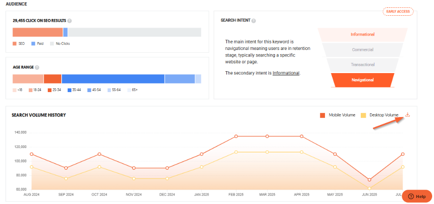Click the 65+ age legend item
The image size is (434, 204).
(133, 90)
